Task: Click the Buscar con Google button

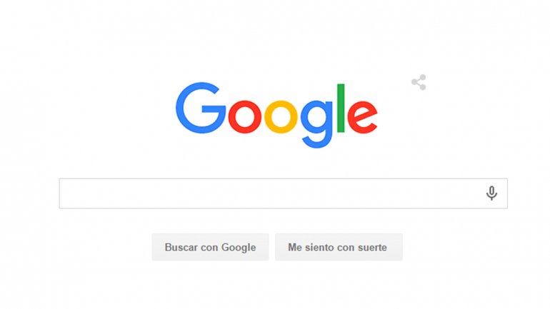Action: 210,247
